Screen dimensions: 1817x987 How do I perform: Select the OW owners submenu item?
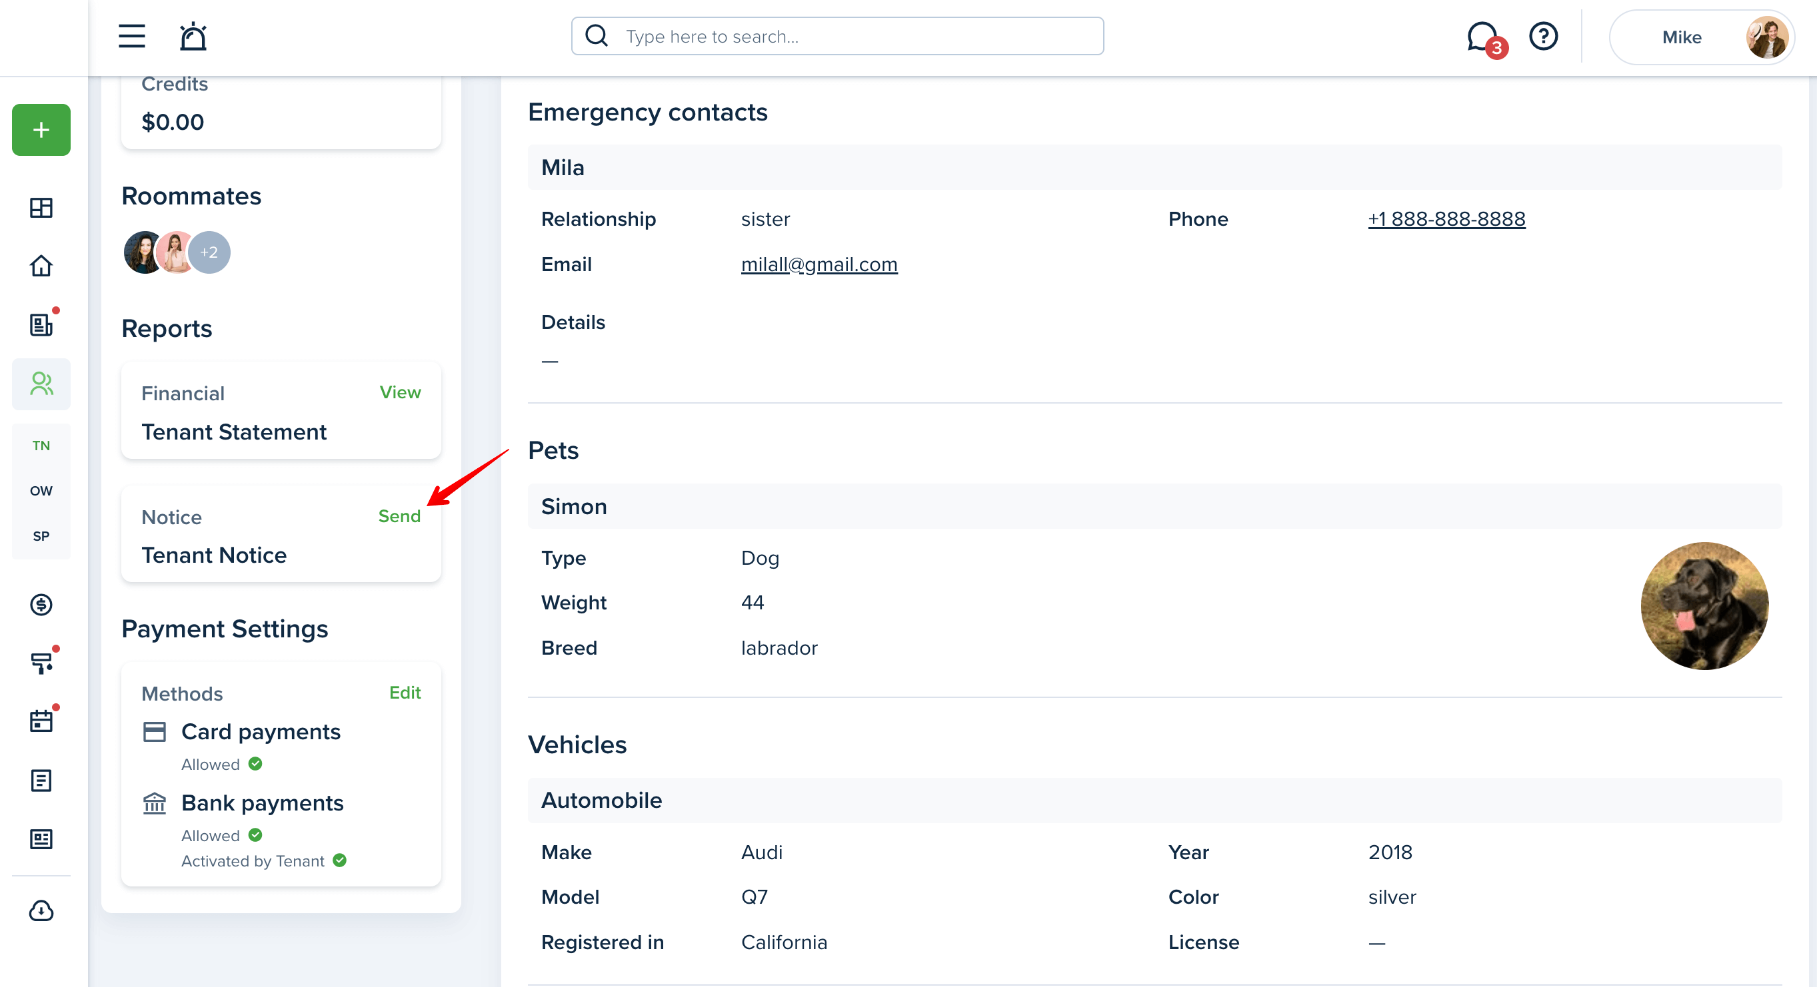click(x=41, y=491)
